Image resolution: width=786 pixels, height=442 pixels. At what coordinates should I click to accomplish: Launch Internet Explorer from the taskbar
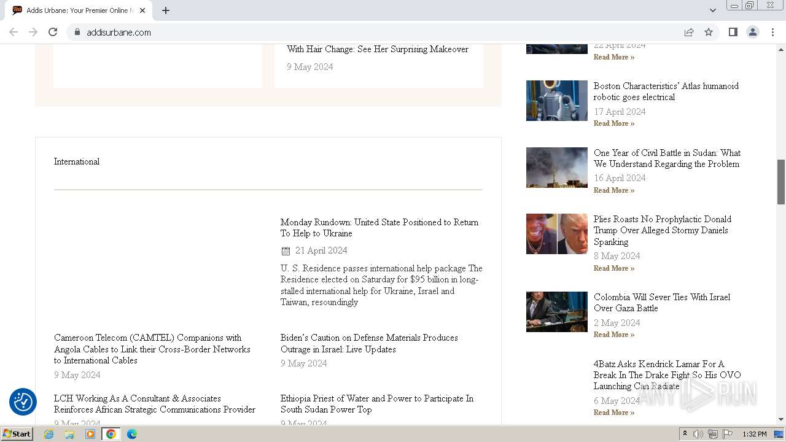[49, 434]
